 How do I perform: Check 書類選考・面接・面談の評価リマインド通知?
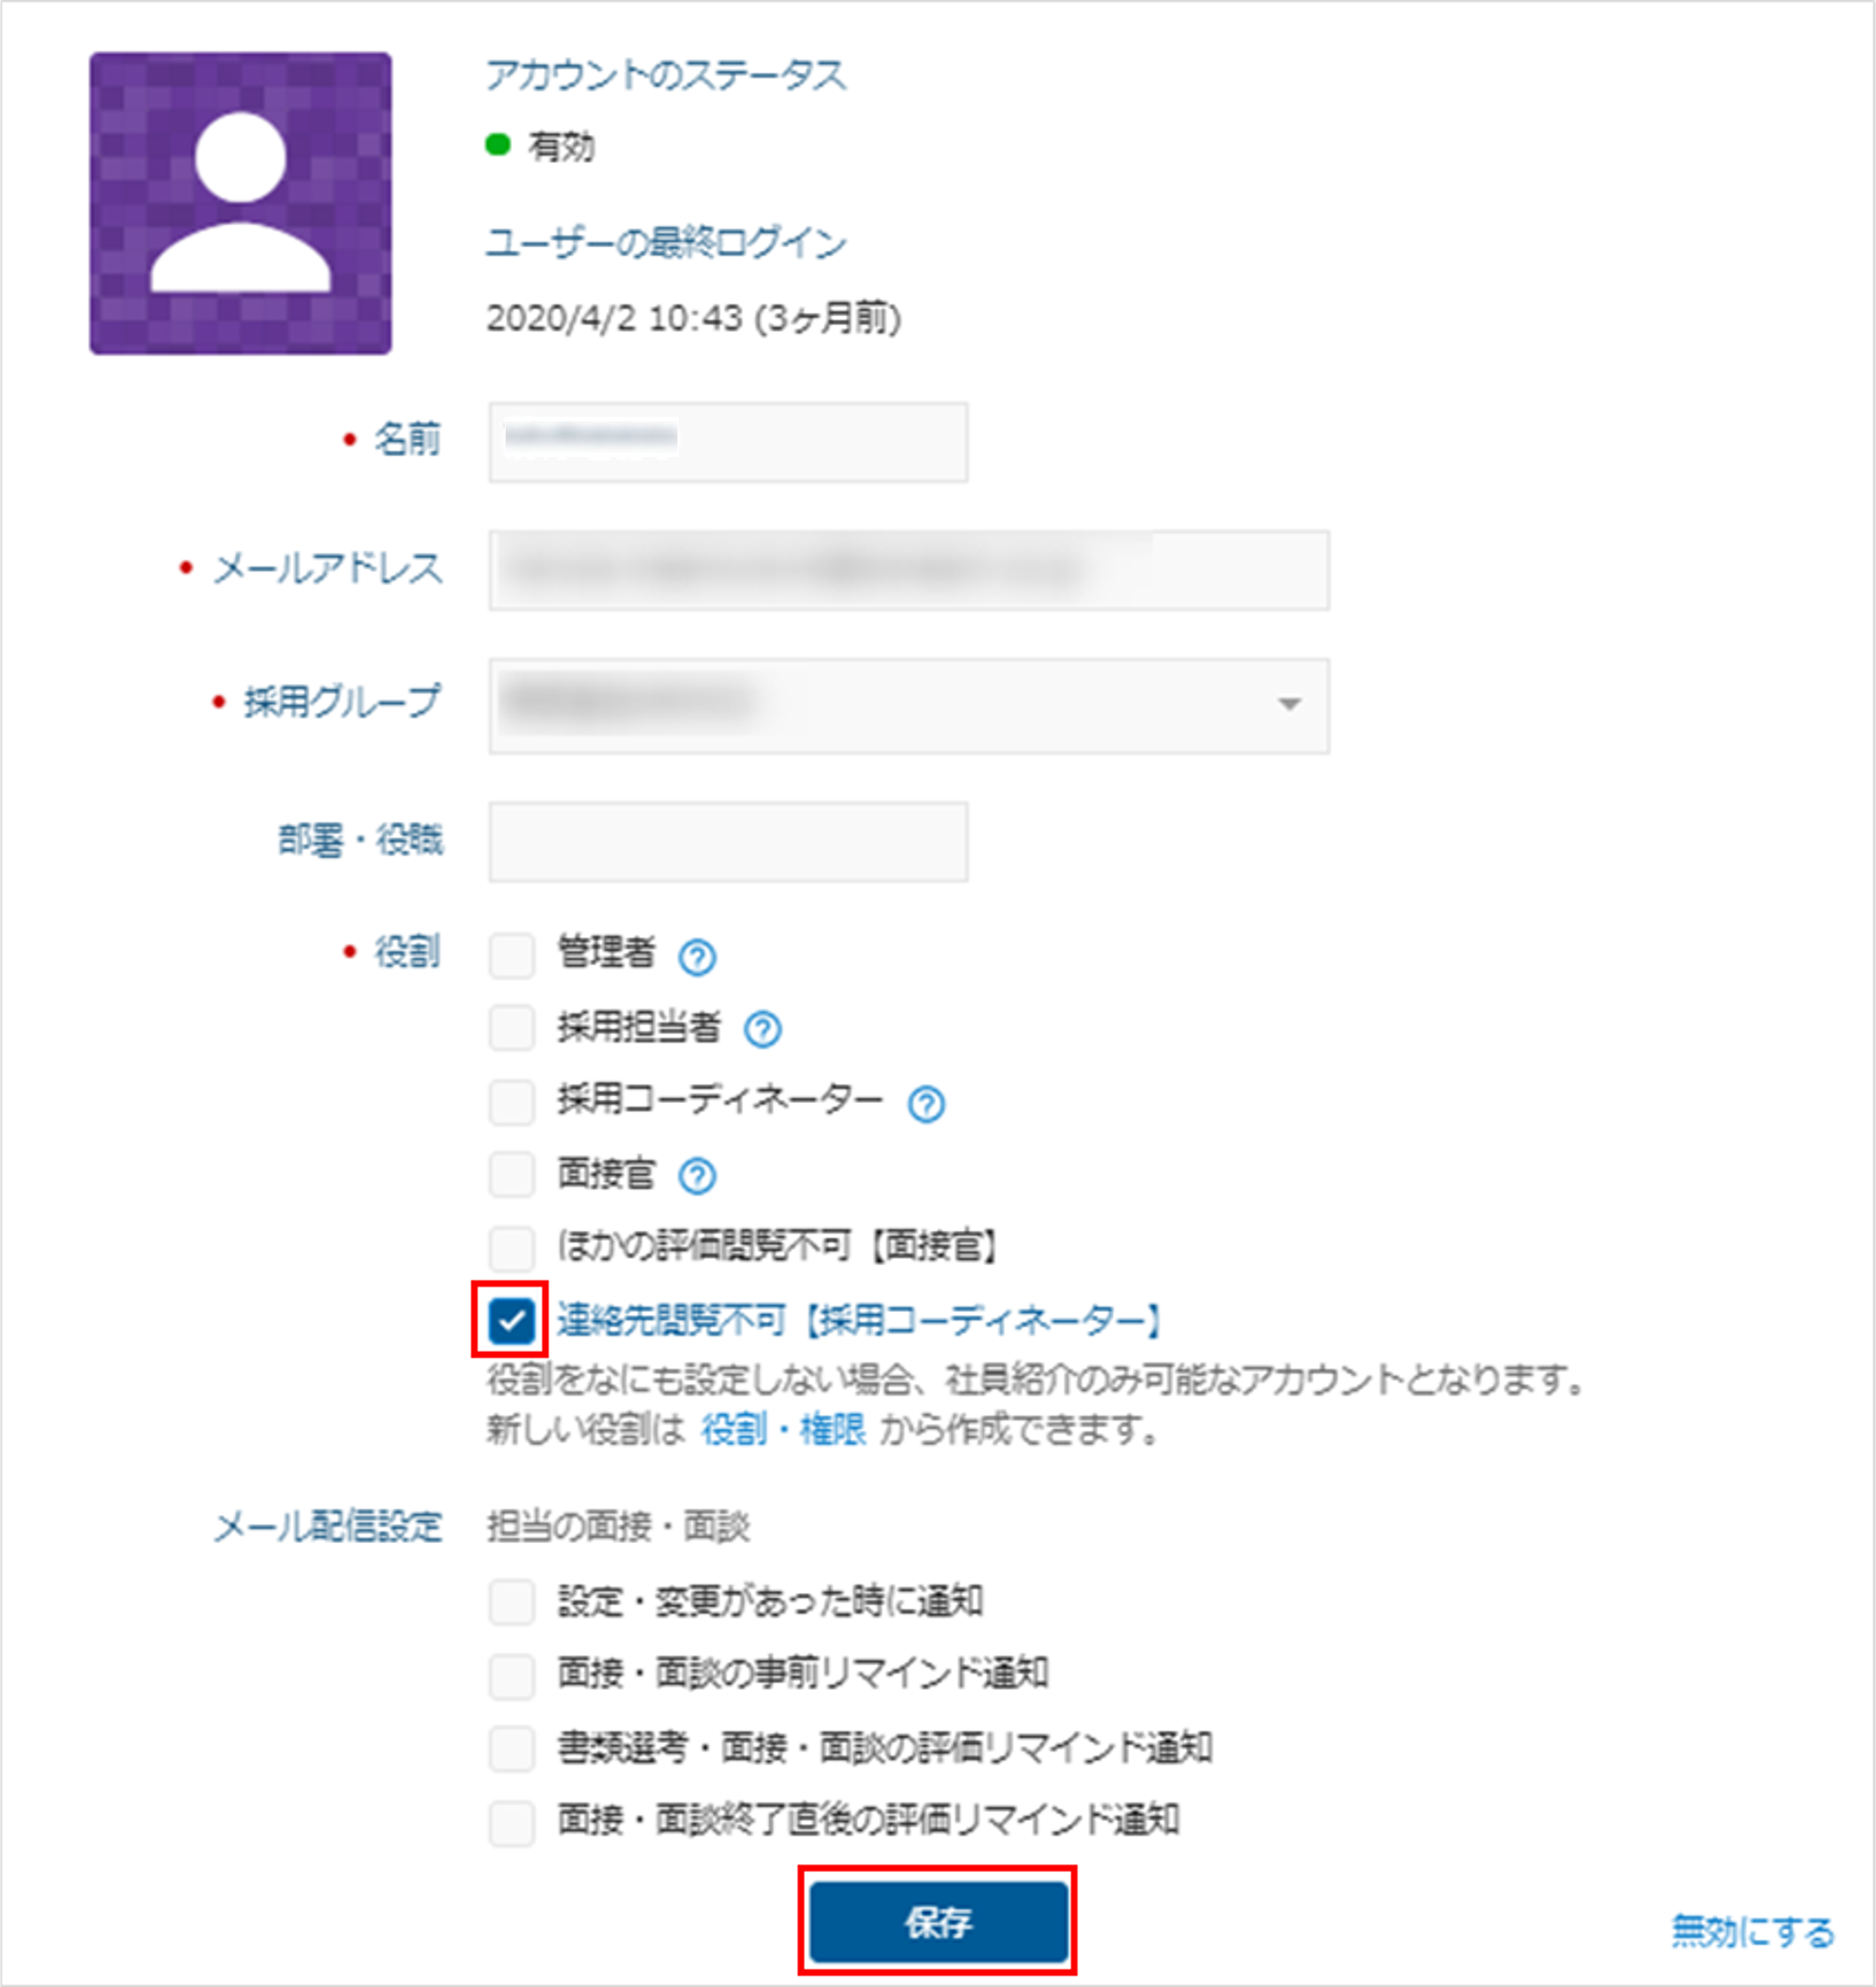pyautogui.click(x=512, y=1749)
